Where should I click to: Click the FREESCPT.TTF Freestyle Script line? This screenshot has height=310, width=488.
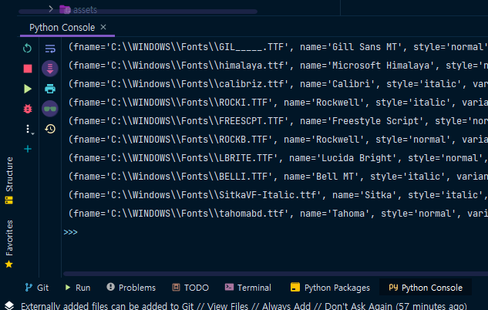[x=278, y=121]
